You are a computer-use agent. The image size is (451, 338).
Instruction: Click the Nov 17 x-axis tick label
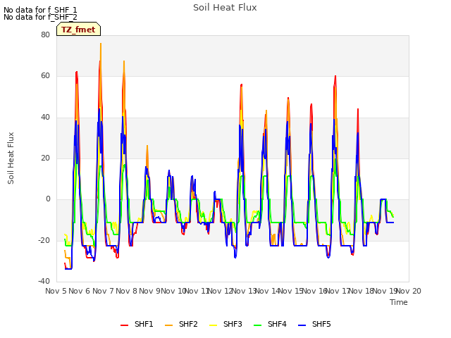click(338, 291)
